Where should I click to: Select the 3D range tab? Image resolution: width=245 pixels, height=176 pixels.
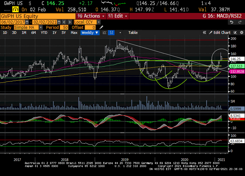point(14,33)
